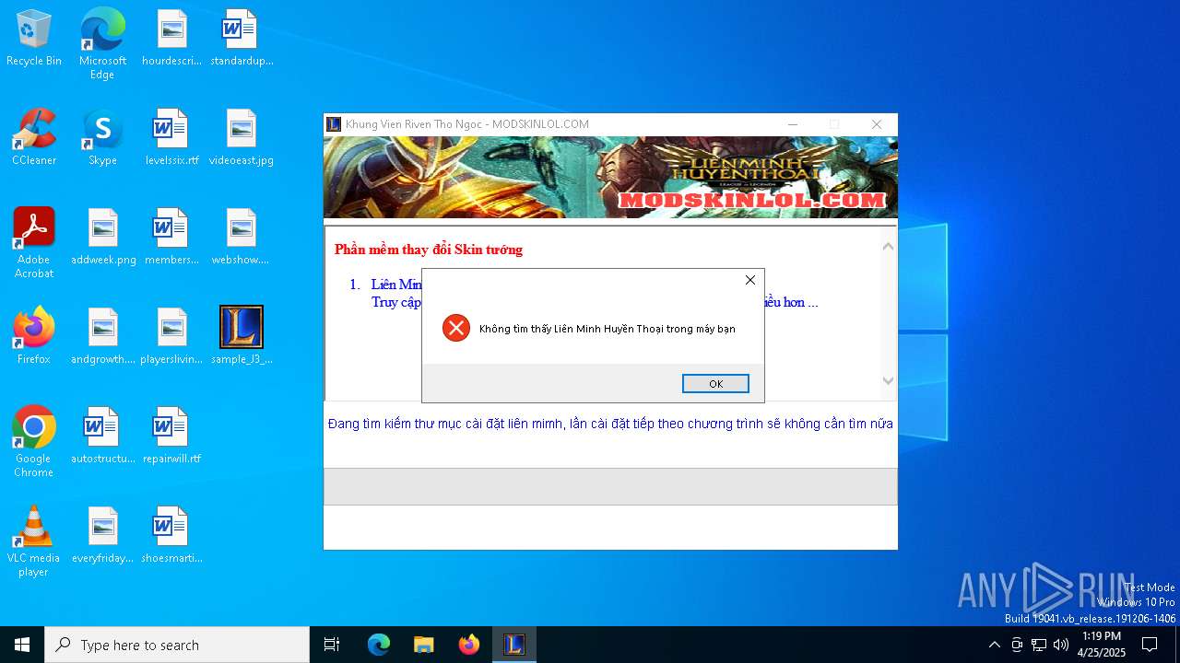This screenshot has height=663, width=1180.
Task: Select andgrowth... image file icon
Action: coord(102,337)
